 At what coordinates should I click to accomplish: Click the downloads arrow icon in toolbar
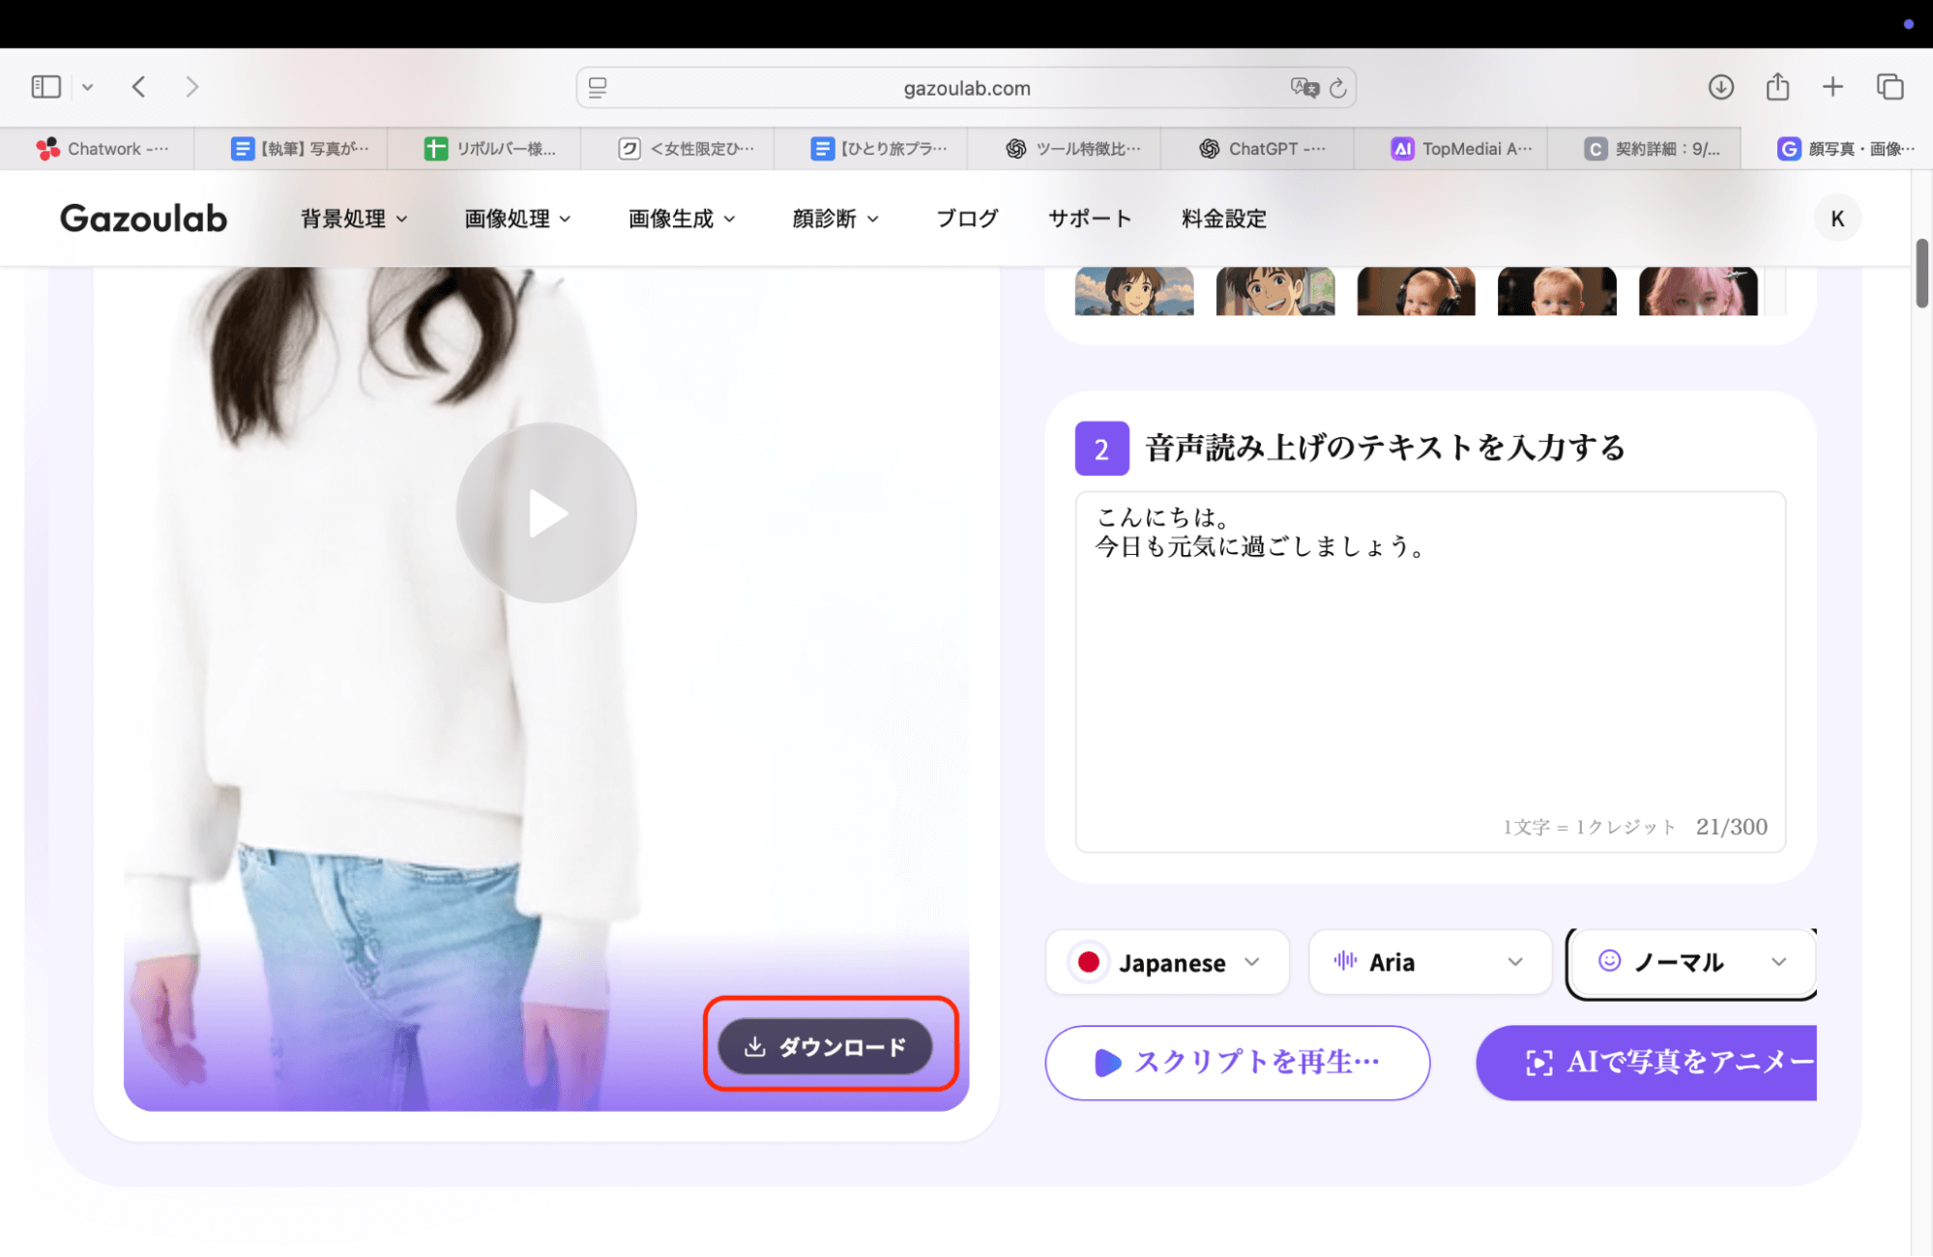1721,86
